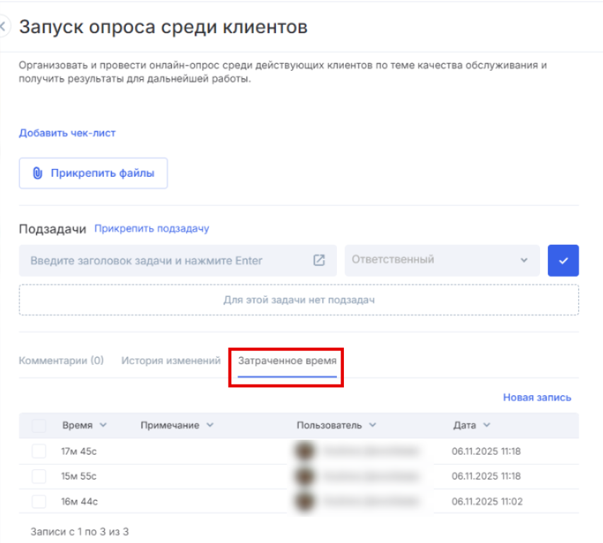Click the Добавить чек-лист link

[x=67, y=133]
